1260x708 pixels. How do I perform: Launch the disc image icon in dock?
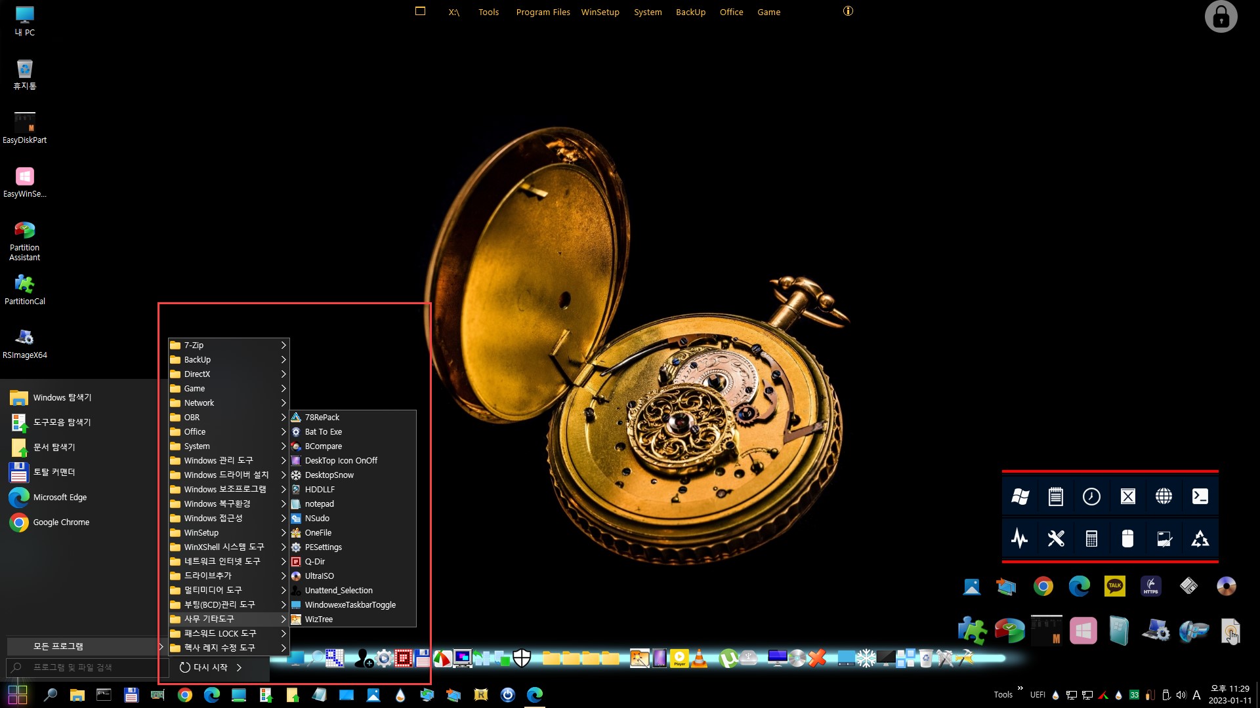pos(1226,586)
